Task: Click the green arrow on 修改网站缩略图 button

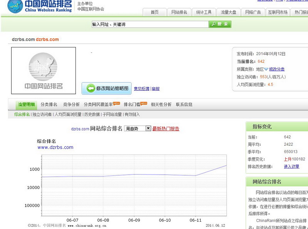Action: (x=91, y=88)
